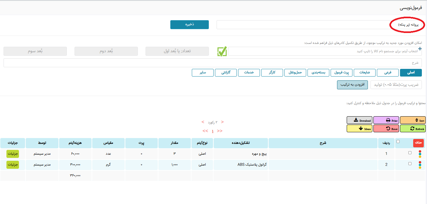
Task: Click the تشکیل‌دهنده column header
Action: tap(240, 143)
